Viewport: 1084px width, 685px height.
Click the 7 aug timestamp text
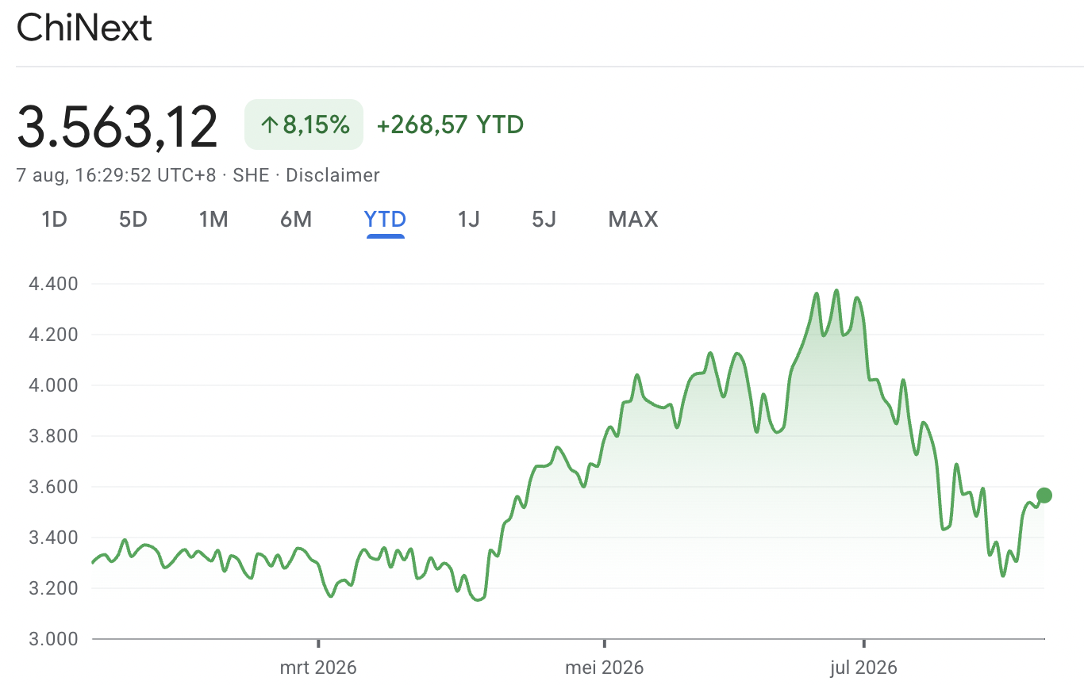click(x=116, y=175)
